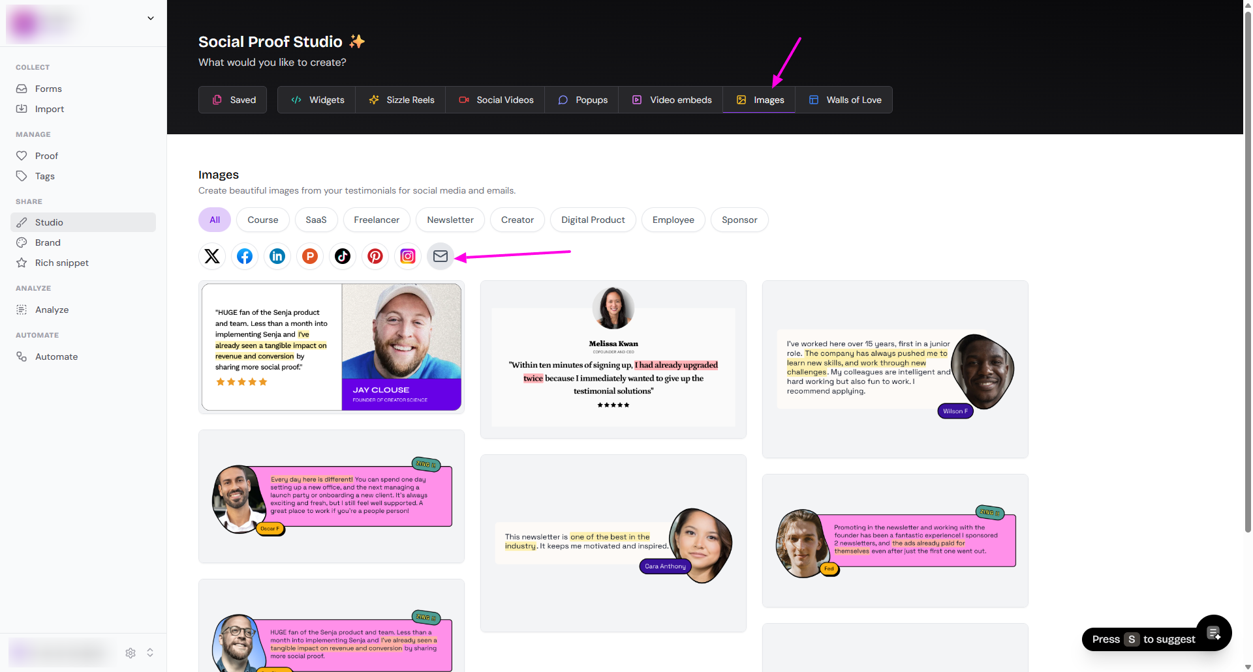1253x672 pixels.
Task: Expand the account menu up-down chevron
Action: (150, 652)
